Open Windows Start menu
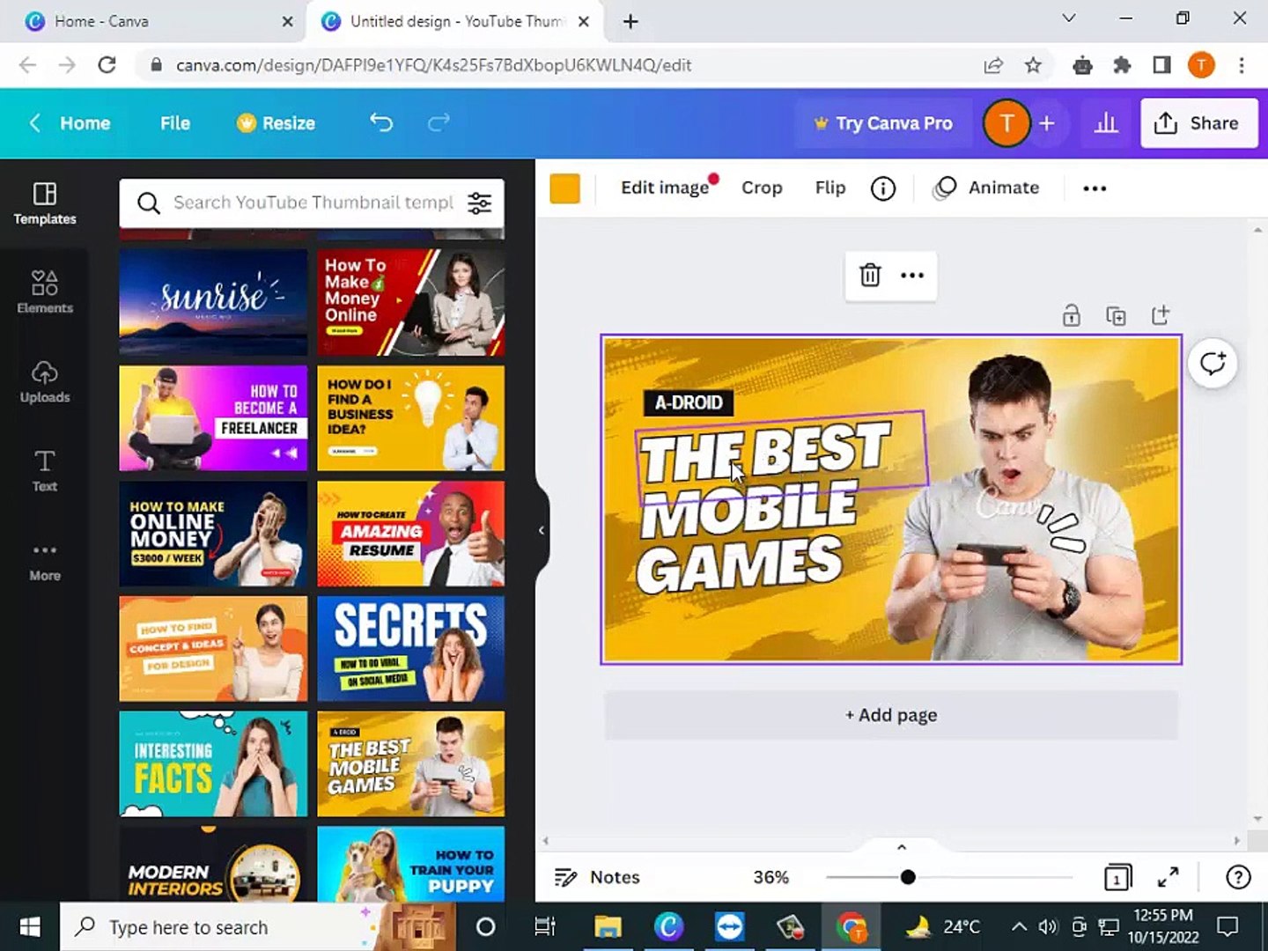Image resolution: width=1268 pixels, height=951 pixels. click(x=30, y=926)
